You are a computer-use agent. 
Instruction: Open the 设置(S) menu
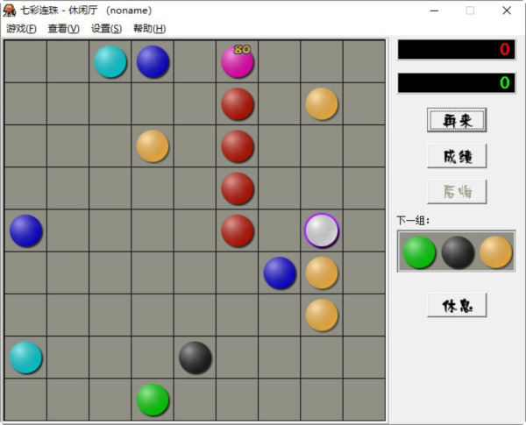pos(106,28)
